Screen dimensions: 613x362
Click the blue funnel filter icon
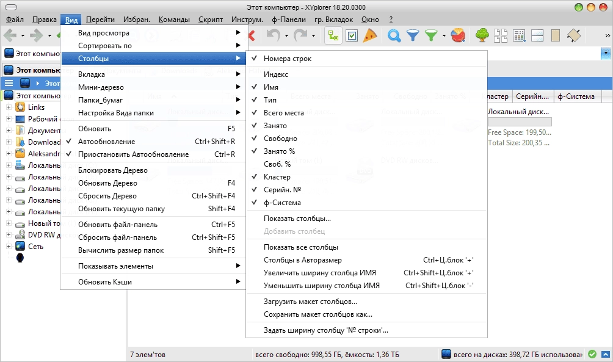tap(413, 35)
